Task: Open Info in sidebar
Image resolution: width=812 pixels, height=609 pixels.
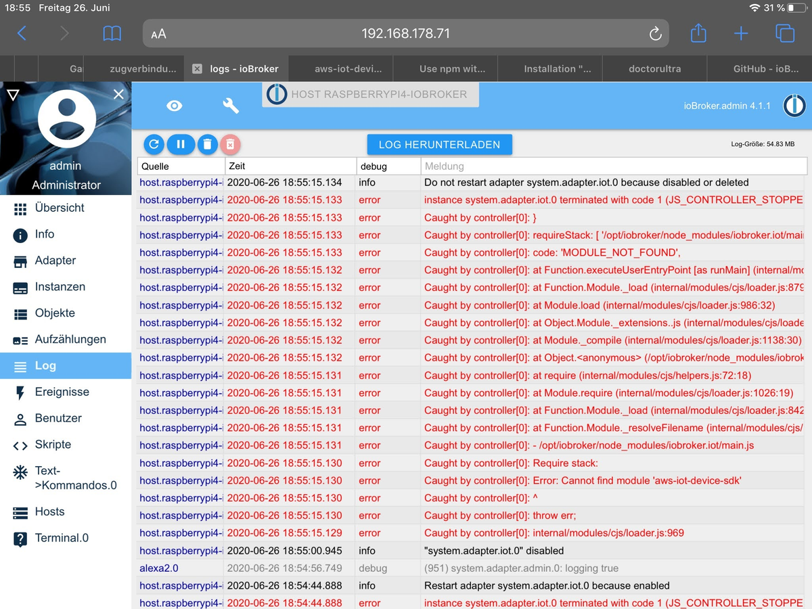Action: (66, 234)
